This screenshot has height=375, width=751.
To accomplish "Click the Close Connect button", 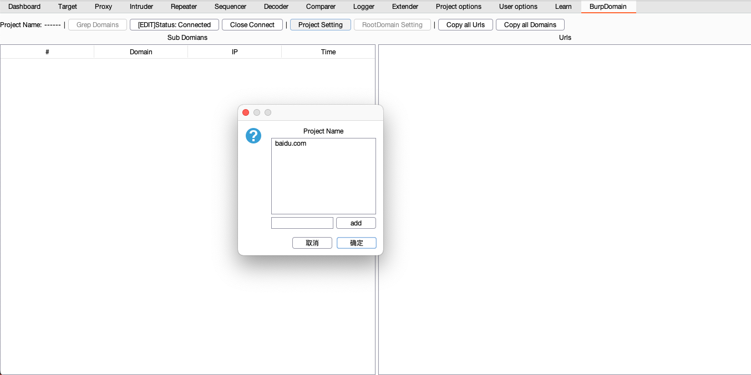I will click(x=252, y=25).
